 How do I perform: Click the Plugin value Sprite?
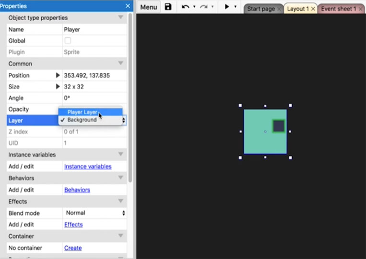click(x=71, y=52)
